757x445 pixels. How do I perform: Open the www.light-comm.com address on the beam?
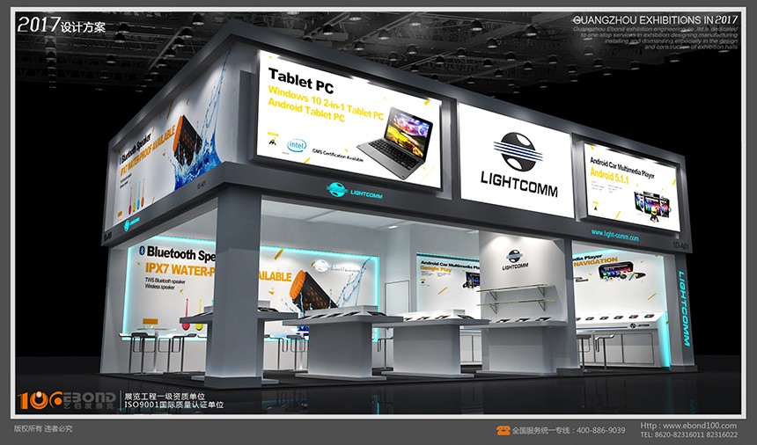click(x=614, y=236)
